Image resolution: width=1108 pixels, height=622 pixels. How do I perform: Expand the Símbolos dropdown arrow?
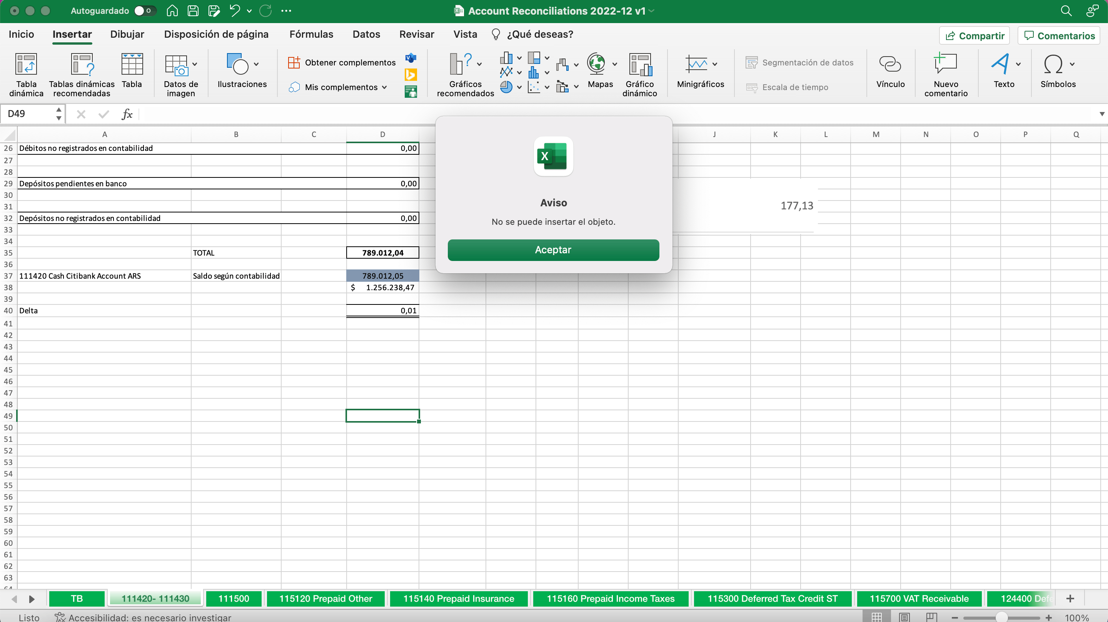[x=1072, y=65]
